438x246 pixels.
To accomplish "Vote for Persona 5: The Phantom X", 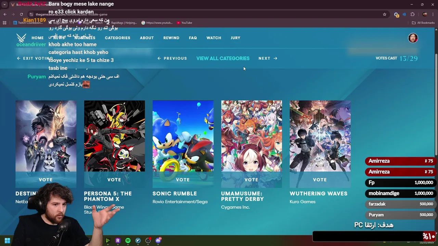I will [x=114, y=180].
